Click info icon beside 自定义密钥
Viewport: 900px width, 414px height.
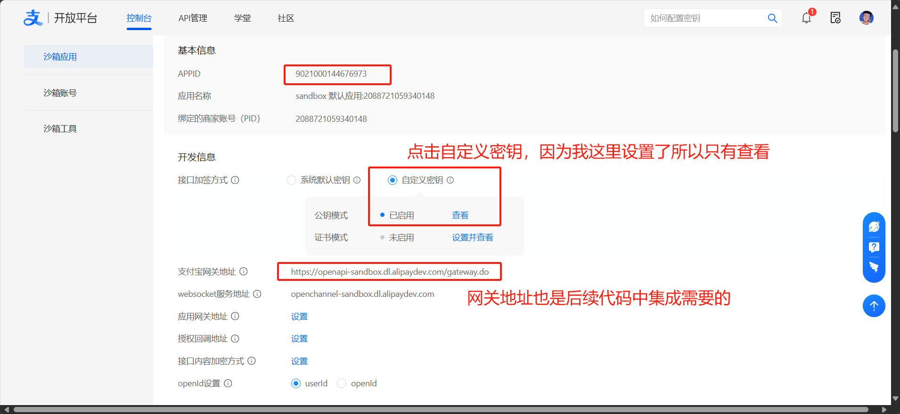click(450, 180)
